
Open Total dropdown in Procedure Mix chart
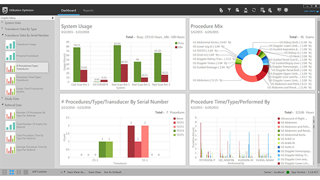(293, 37)
